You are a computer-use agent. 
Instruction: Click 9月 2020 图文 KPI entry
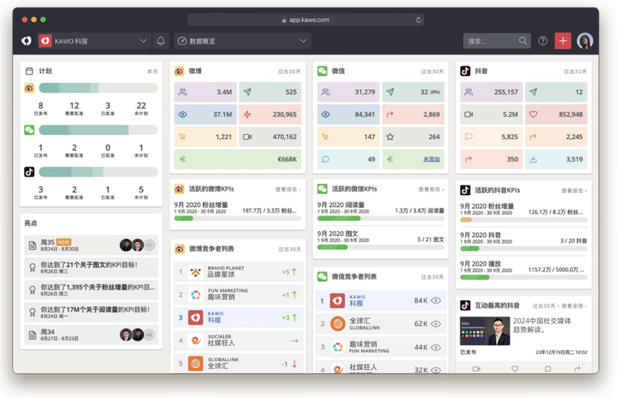pos(380,239)
